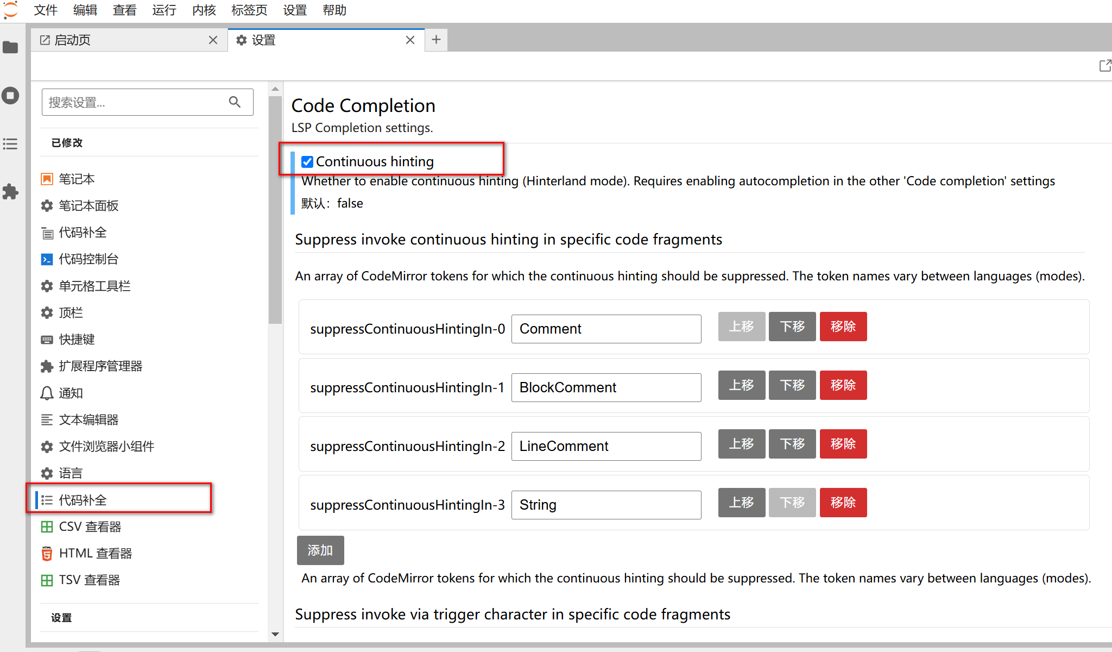Open the 内核 menu

click(204, 10)
